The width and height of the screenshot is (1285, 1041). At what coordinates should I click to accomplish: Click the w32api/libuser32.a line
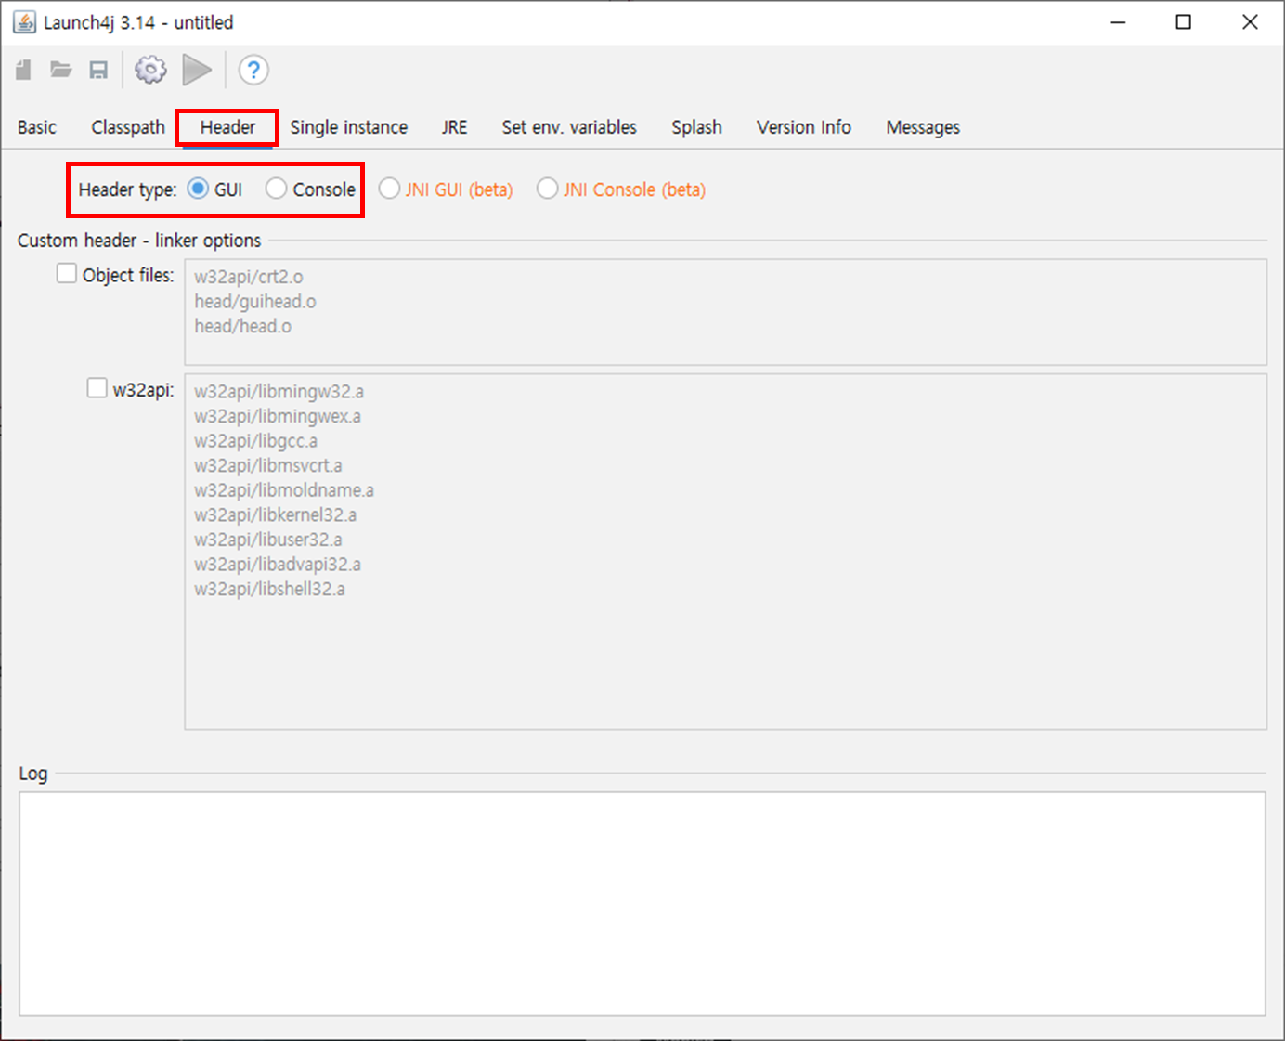[268, 540]
